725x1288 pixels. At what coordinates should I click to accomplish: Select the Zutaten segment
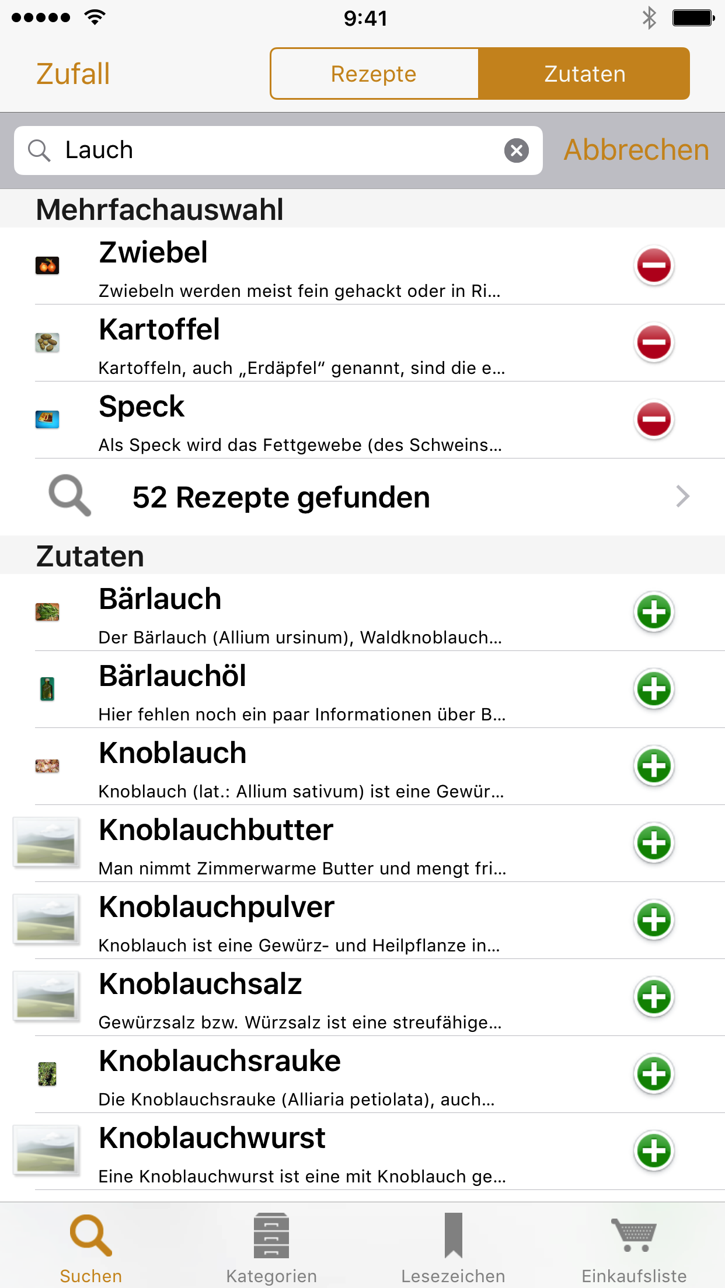point(584,74)
